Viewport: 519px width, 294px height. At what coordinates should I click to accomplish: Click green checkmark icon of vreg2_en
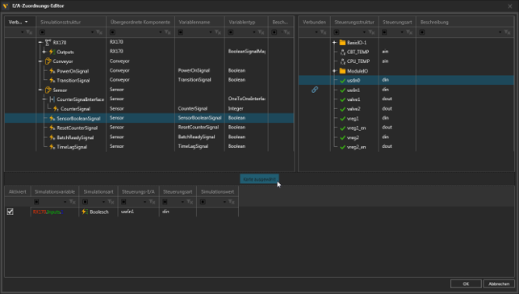point(342,147)
